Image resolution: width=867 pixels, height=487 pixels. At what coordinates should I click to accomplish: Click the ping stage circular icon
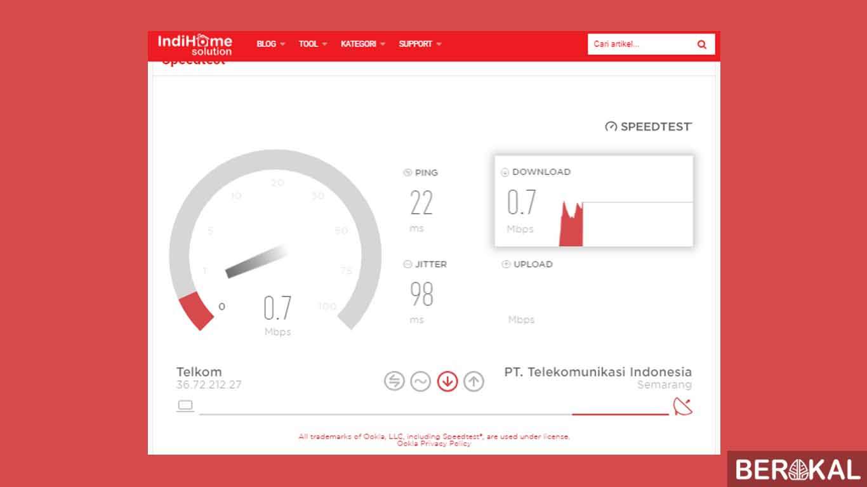point(394,381)
